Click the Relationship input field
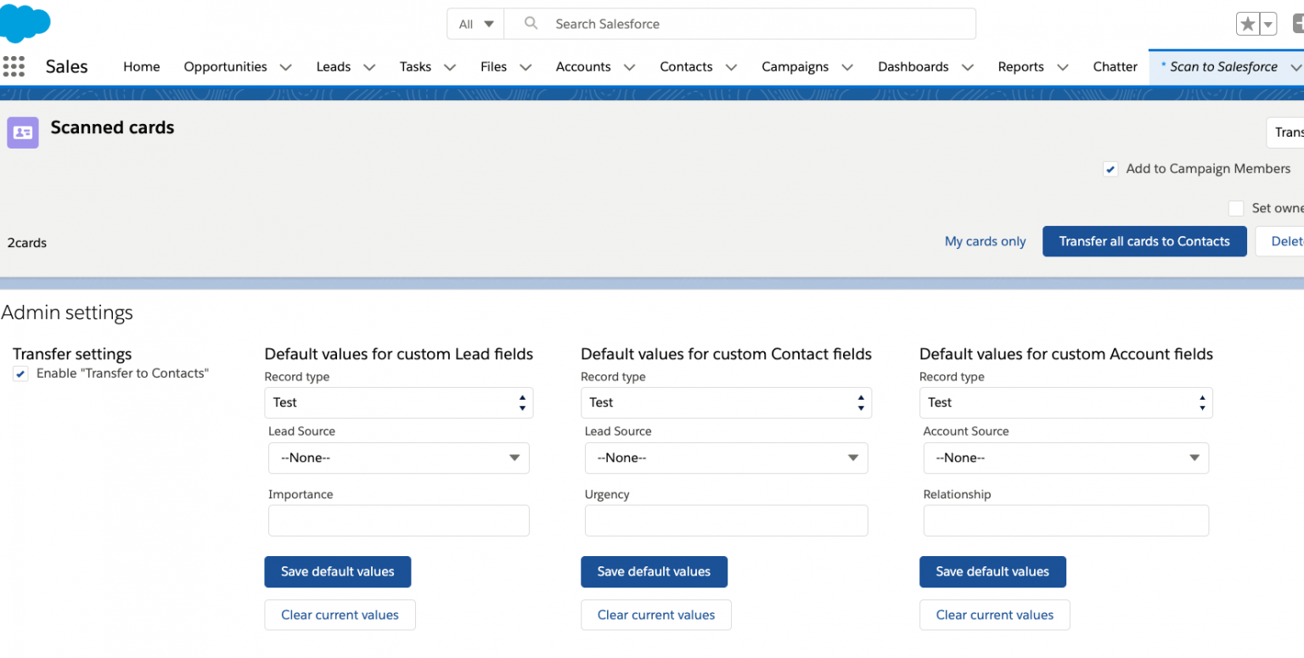Image resolution: width=1304 pixels, height=658 pixels. (1066, 520)
